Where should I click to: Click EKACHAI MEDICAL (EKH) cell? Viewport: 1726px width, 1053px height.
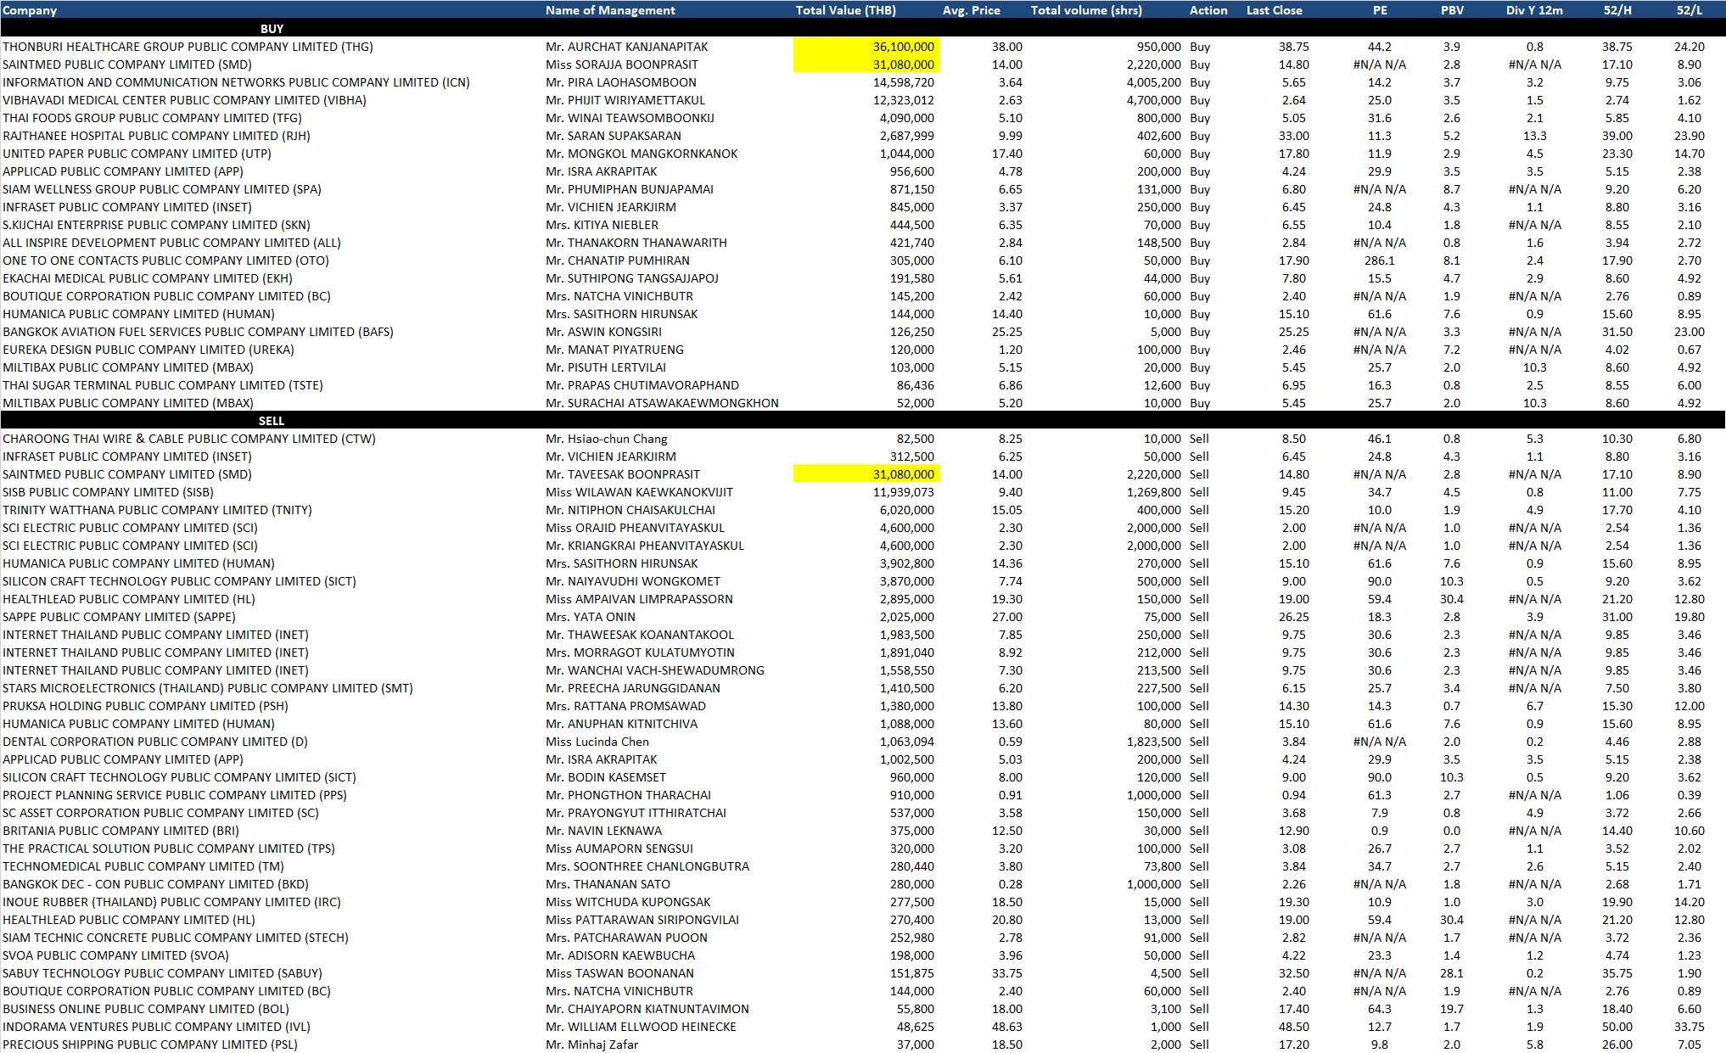point(148,278)
